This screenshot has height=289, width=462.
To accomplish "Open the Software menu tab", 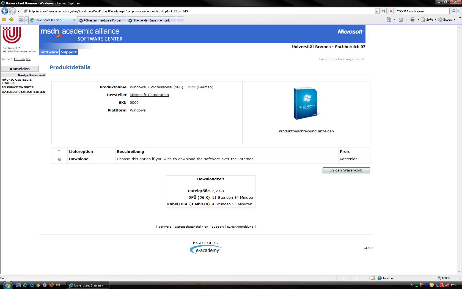I will click(49, 52).
